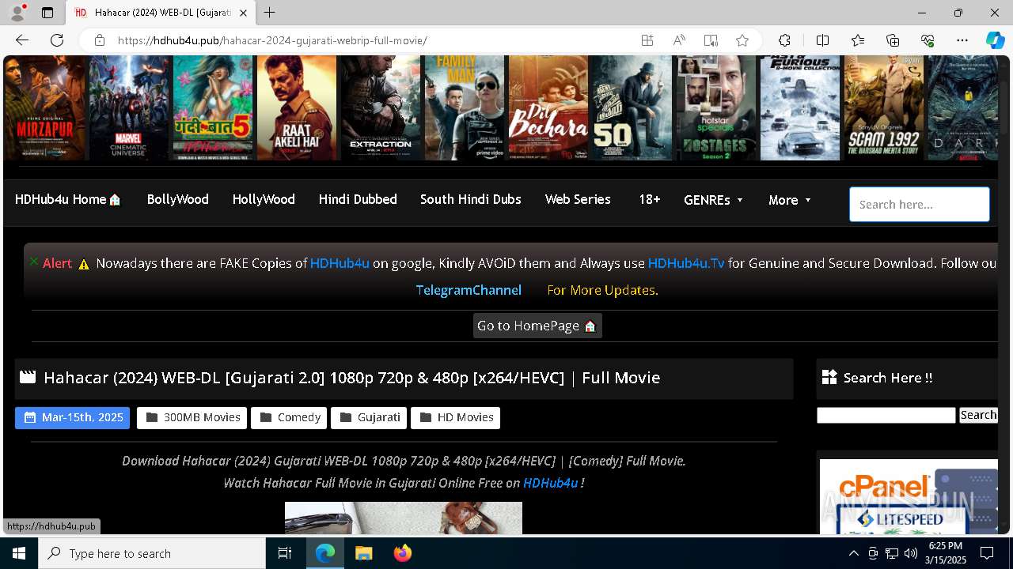Screen dimensions: 1013x569
Task: Open File Explorer from the taskbar
Action: click(x=364, y=553)
